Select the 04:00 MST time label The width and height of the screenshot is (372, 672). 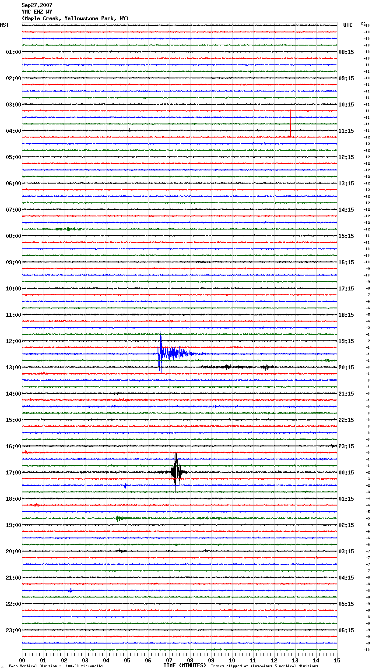point(14,131)
